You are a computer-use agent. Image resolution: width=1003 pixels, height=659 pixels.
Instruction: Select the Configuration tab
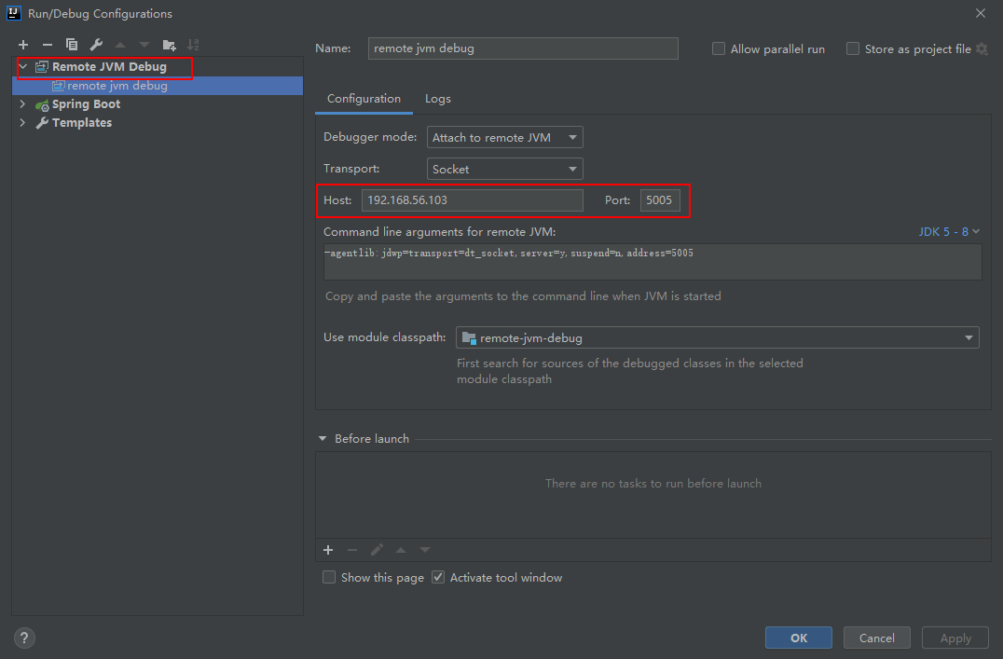point(364,99)
